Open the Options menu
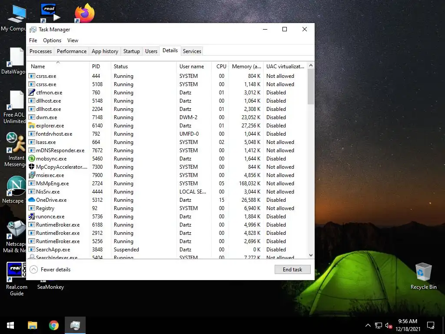 click(x=52, y=40)
